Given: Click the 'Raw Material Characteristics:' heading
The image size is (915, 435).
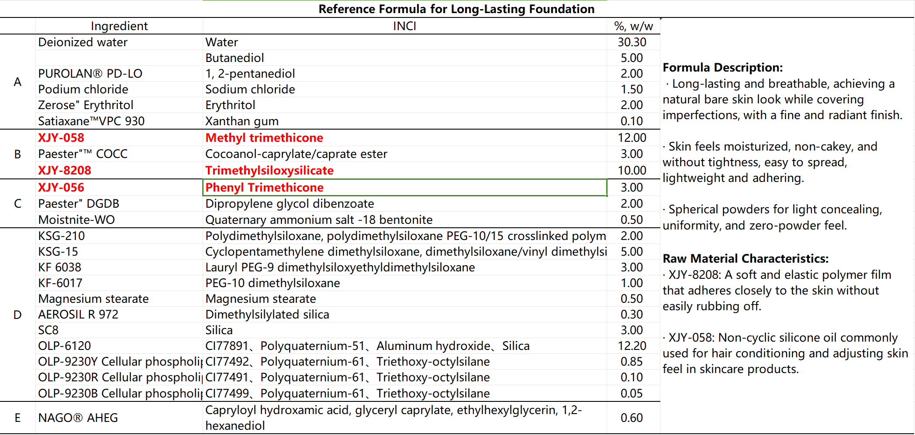Looking at the screenshot, I should [746, 259].
